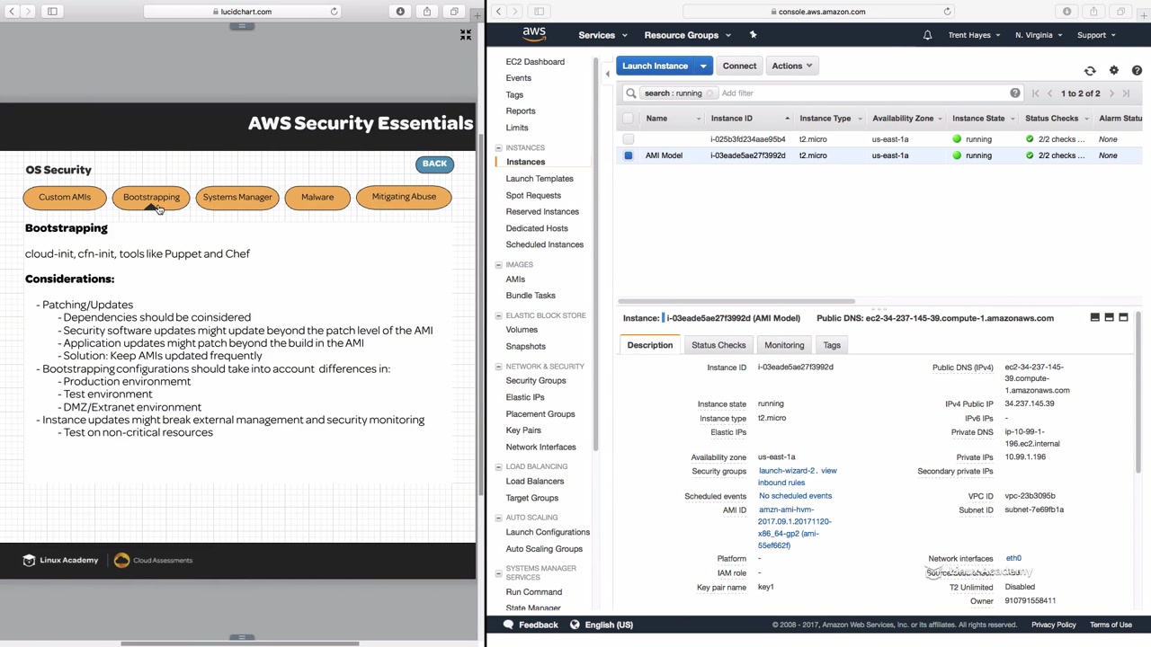Click the instances table horizontal scrollbar
The width and height of the screenshot is (1151, 647).
point(736,302)
